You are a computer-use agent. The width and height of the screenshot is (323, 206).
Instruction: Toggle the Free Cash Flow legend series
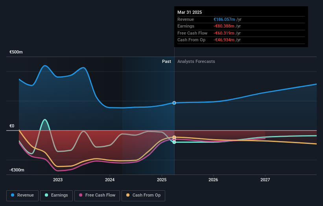pos(97,195)
